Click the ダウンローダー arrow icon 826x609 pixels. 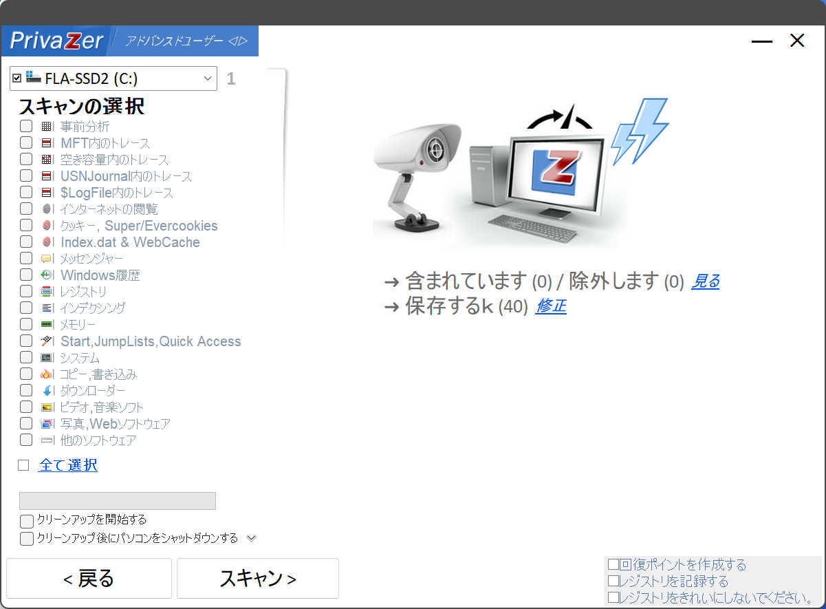(47, 391)
